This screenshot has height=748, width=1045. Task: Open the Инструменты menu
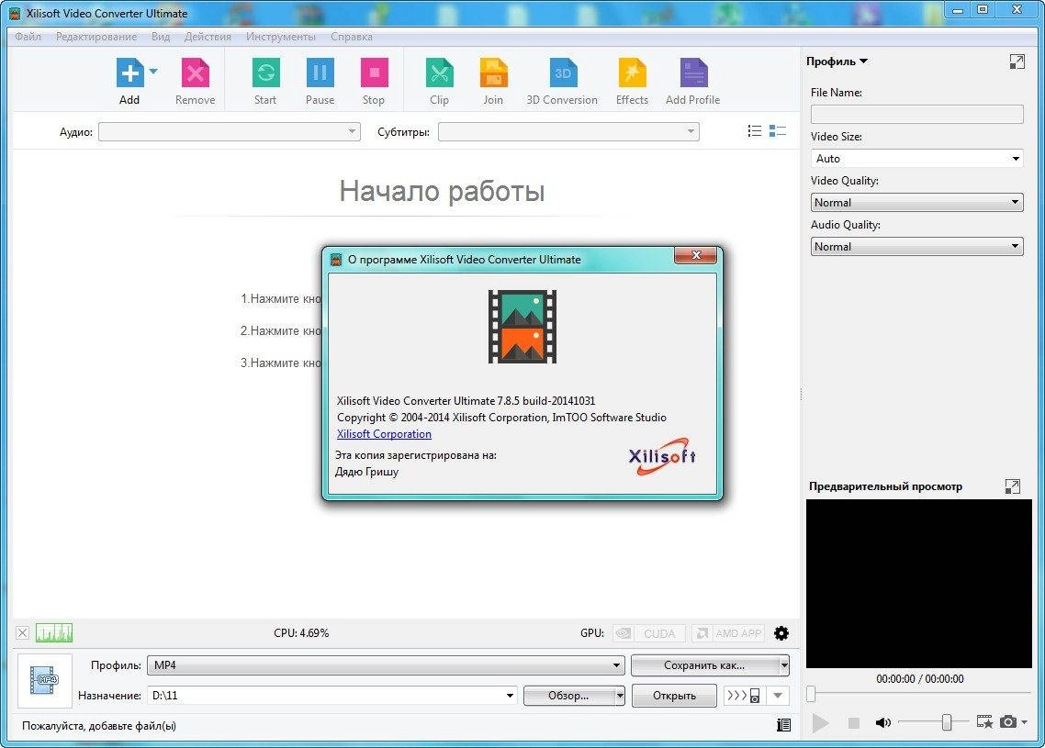pyautogui.click(x=281, y=37)
